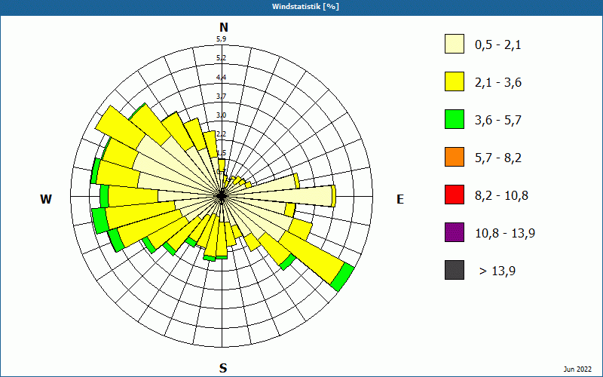
Task: Click the green tip of the southeast wind bar
Action: pos(342,277)
